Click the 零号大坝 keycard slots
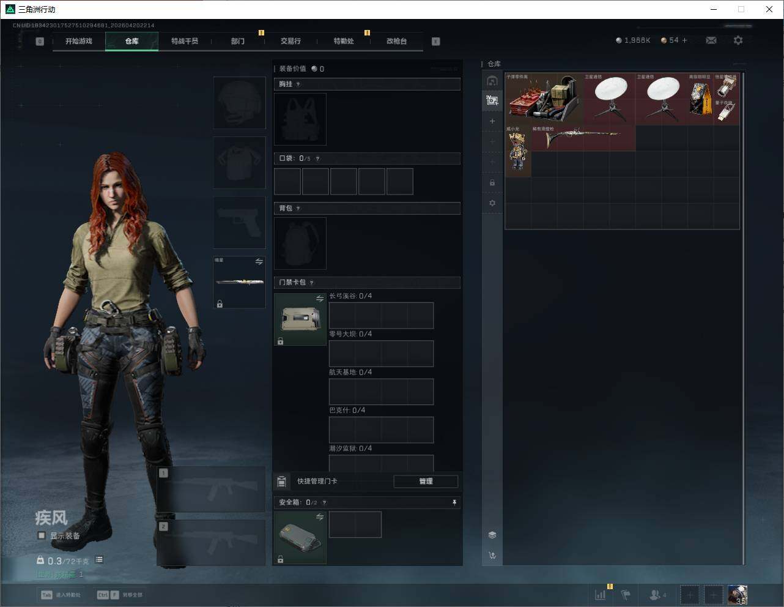The width and height of the screenshot is (784, 607). point(381,354)
